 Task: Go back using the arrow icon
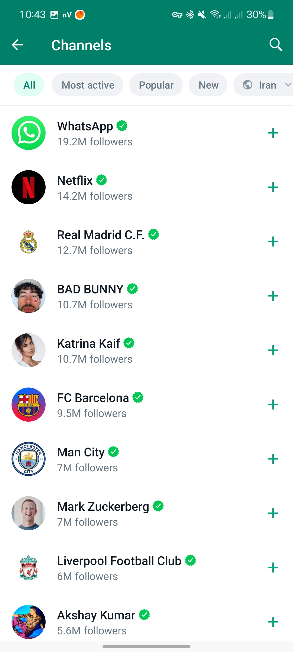pyautogui.click(x=17, y=45)
